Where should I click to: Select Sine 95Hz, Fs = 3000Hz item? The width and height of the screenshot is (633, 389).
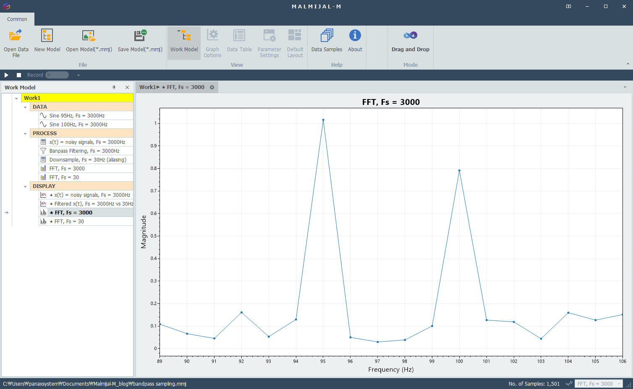[86, 115]
